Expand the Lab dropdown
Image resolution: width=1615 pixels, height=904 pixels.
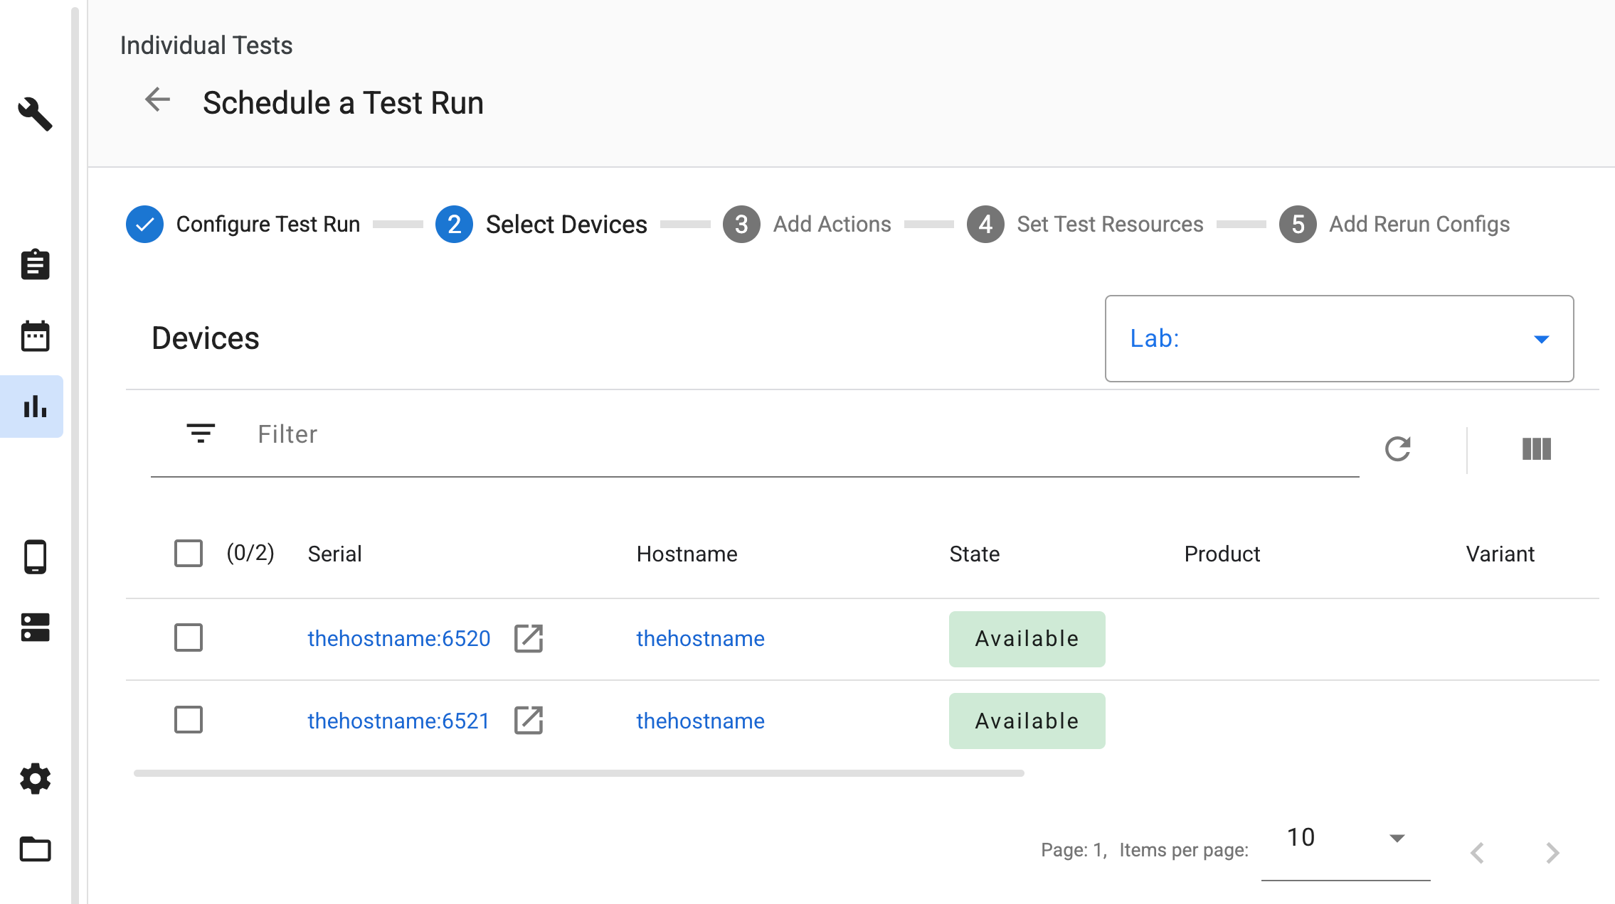pos(1339,338)
